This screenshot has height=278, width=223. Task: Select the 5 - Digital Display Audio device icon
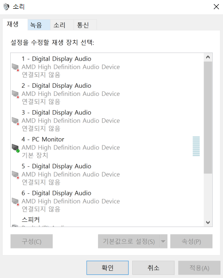coord(16,175)
